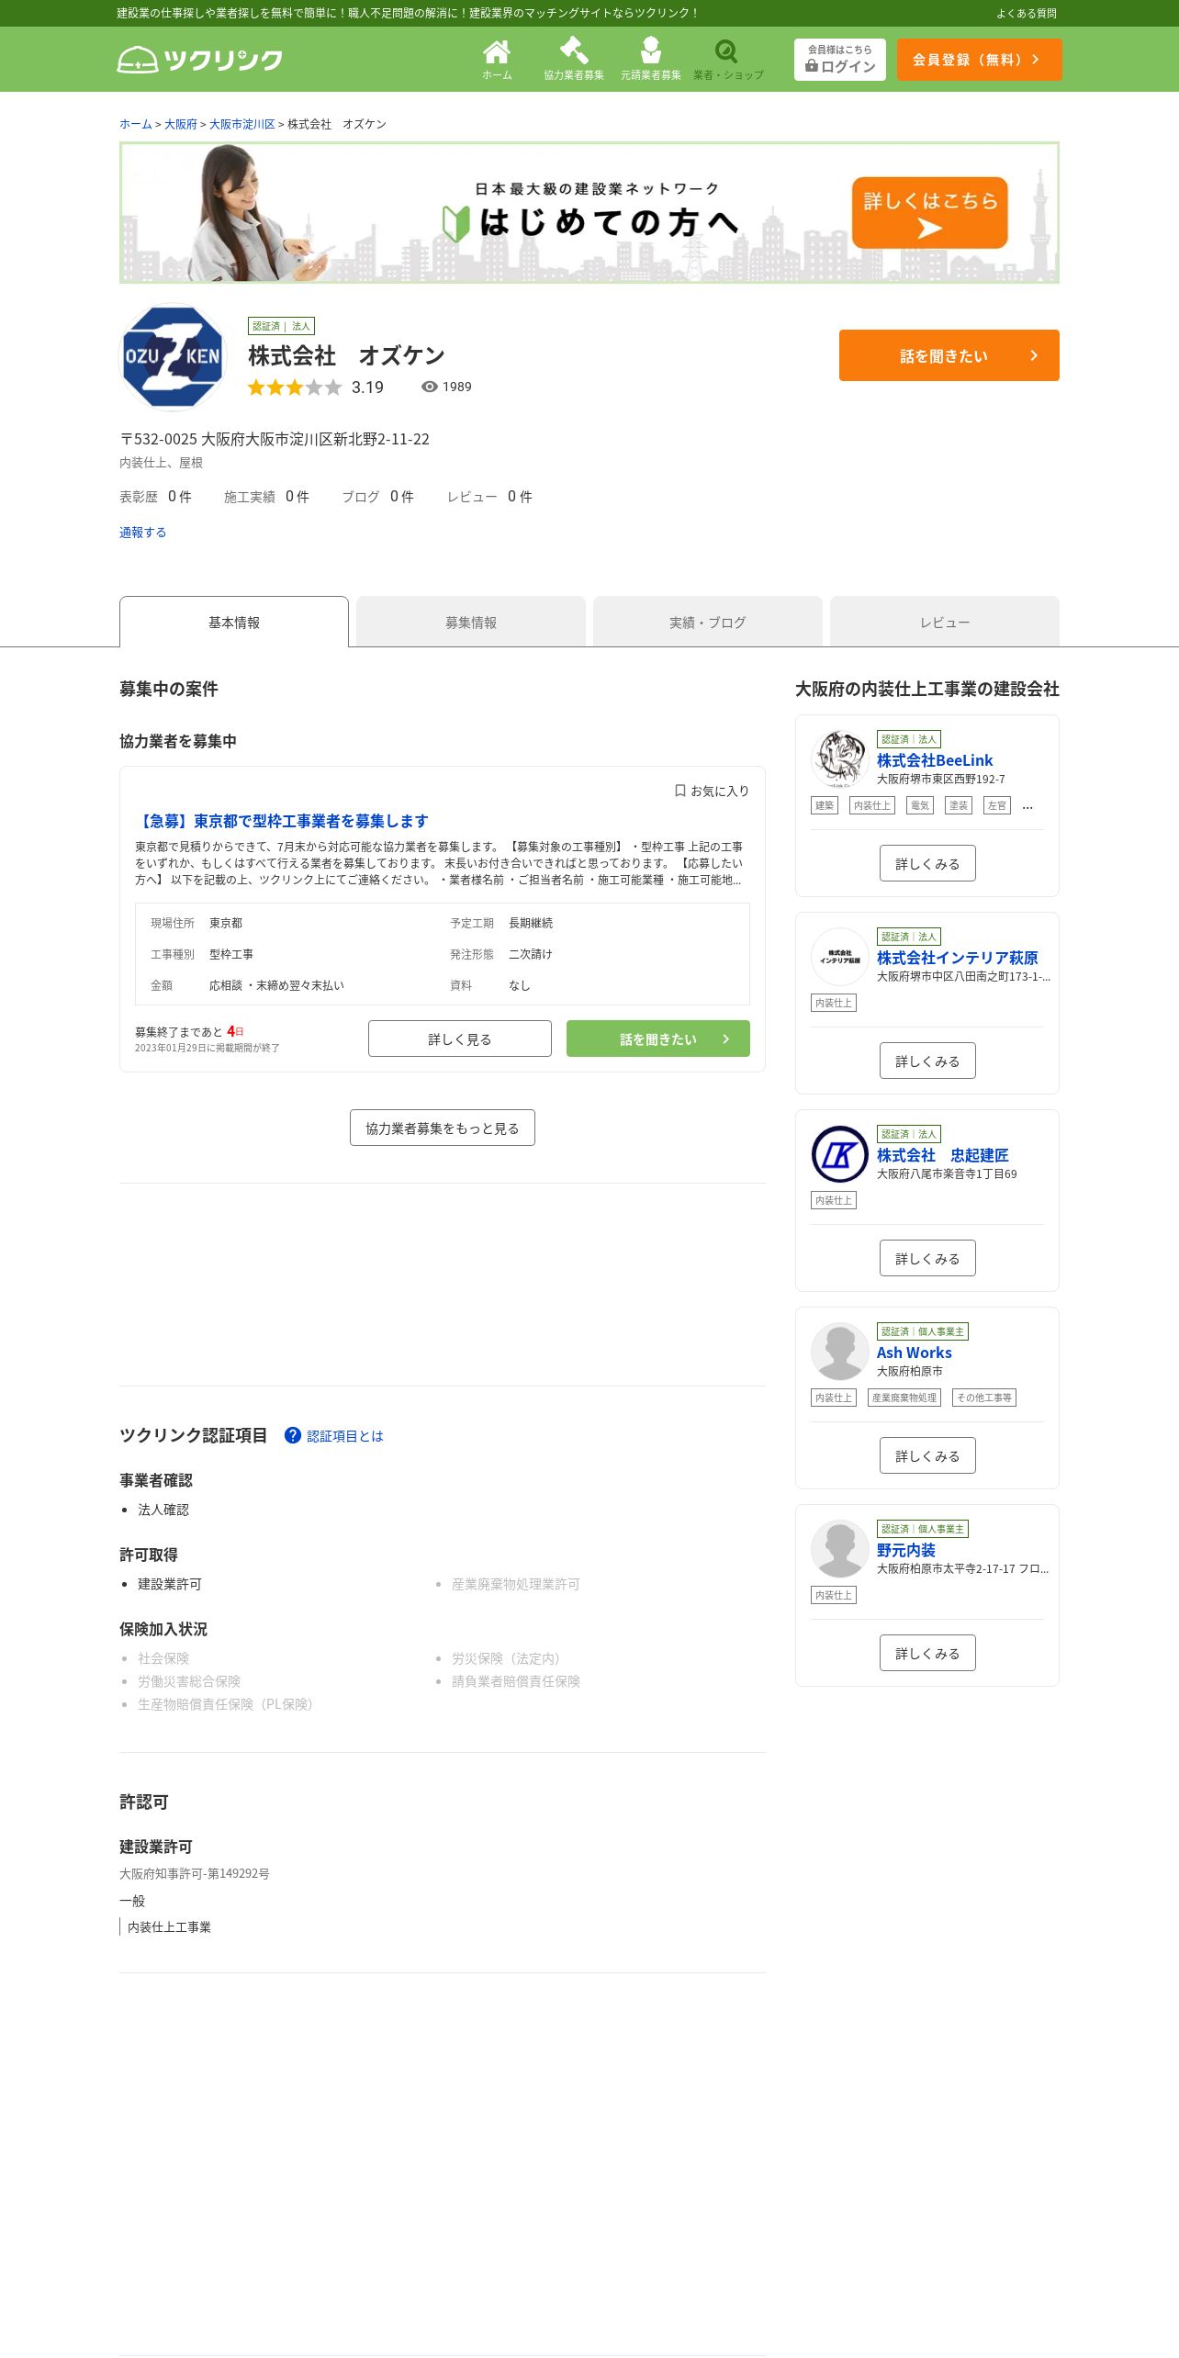Click 施工実績 0件 count
The height and width of the screenshot is (2358, 1179).
(266, 497)
